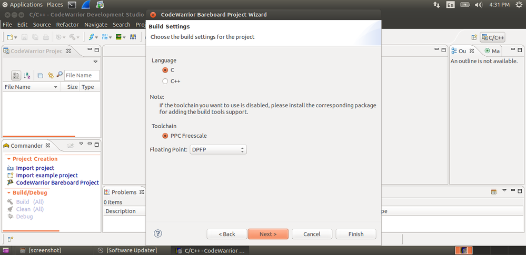The width and height of the screenshot is (526, 255).
Task: Click the Problems panel table layout icon
Action: [x=494, y=192]
